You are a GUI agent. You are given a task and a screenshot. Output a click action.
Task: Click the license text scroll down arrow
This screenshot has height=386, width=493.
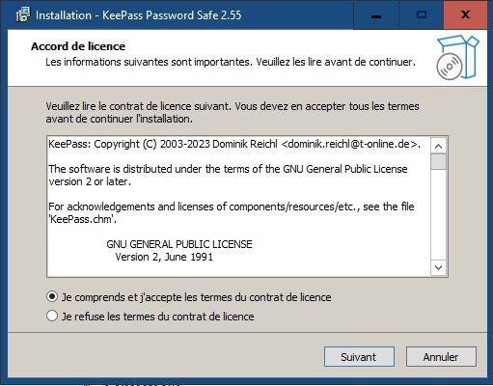(x=438, y=267)
